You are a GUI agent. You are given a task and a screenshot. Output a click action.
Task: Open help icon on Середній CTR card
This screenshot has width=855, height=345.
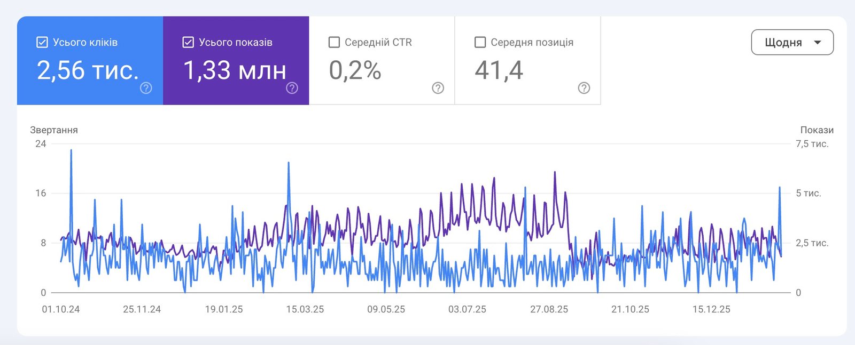(438, 88)
